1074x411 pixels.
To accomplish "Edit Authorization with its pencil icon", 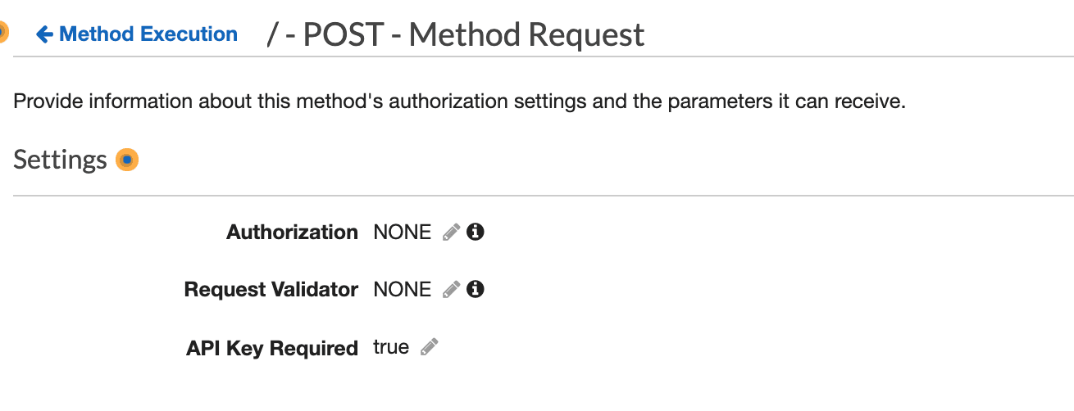I will (451, 233).
